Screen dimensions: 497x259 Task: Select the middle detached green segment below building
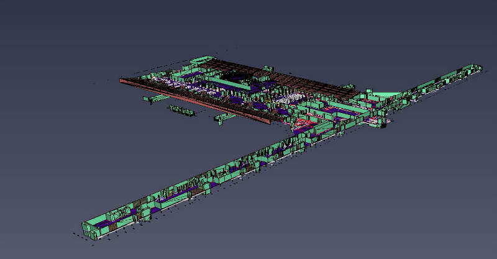tap(181, 111)
